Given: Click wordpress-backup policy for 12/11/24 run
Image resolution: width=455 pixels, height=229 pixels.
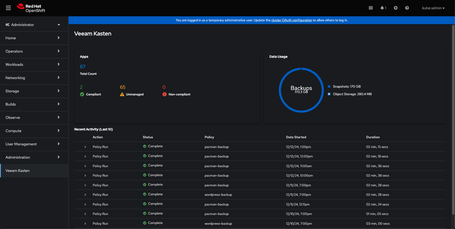Looking at the screenshot, I should coord(218,195).
